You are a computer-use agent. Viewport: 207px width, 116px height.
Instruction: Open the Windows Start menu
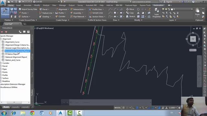coord(4,113)
